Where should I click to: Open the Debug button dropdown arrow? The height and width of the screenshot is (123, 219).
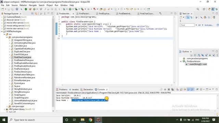[x=67, y=9]
